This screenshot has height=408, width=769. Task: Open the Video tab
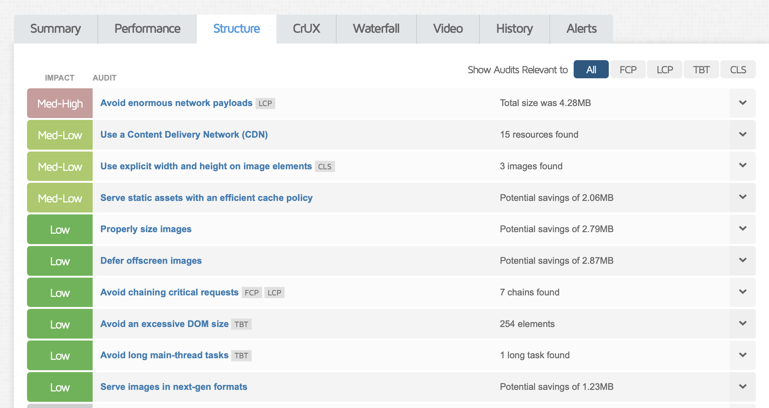click(448, 29)
